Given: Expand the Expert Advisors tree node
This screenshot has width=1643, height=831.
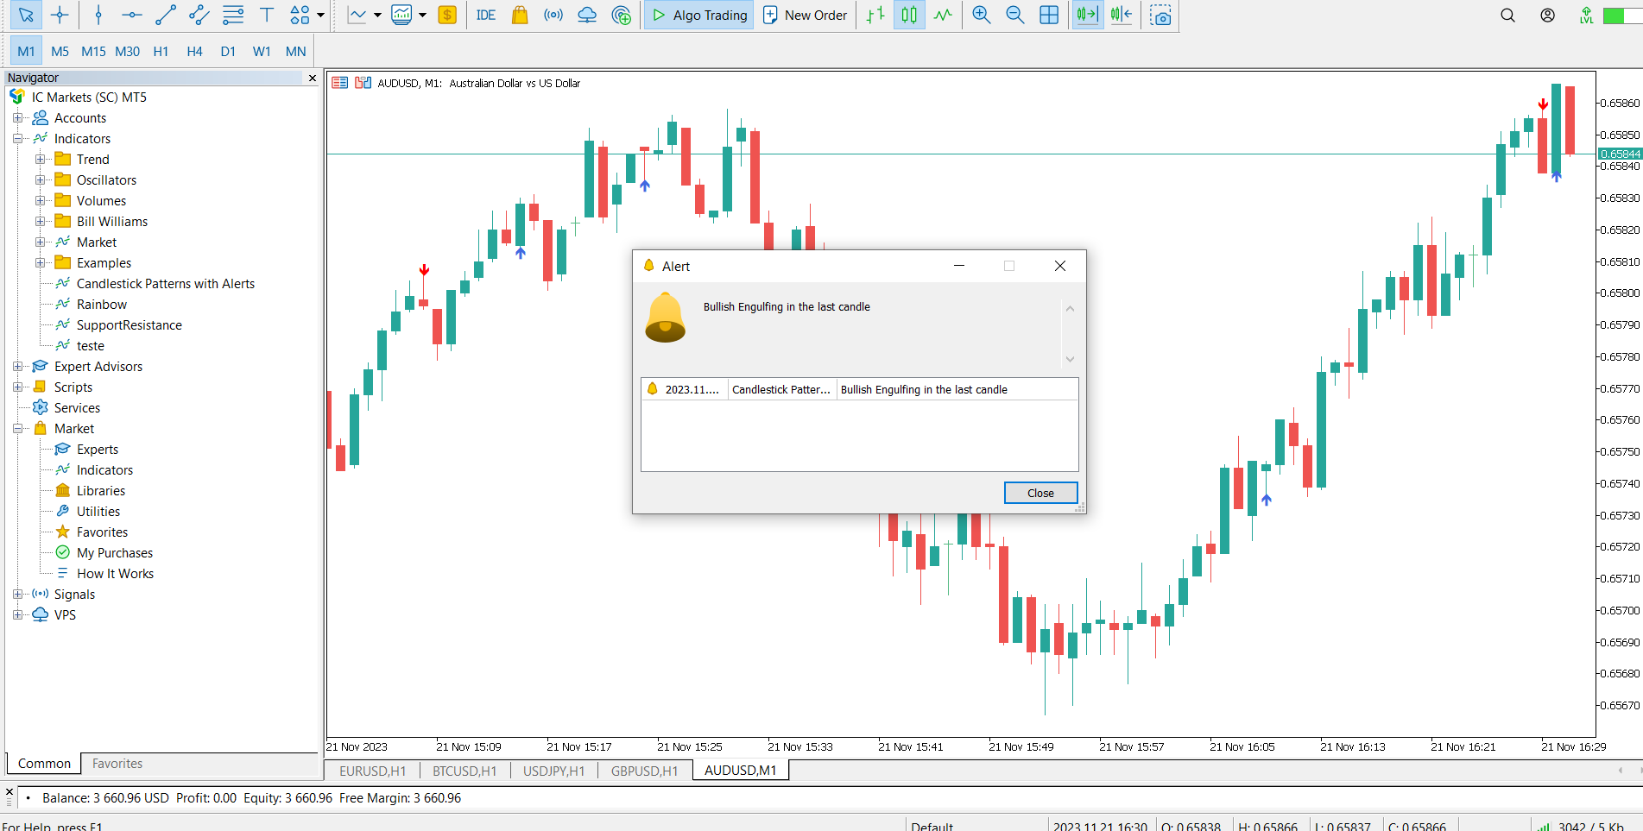Looking at the screenshot, I should pyautogui.click(x=19, y=366).
